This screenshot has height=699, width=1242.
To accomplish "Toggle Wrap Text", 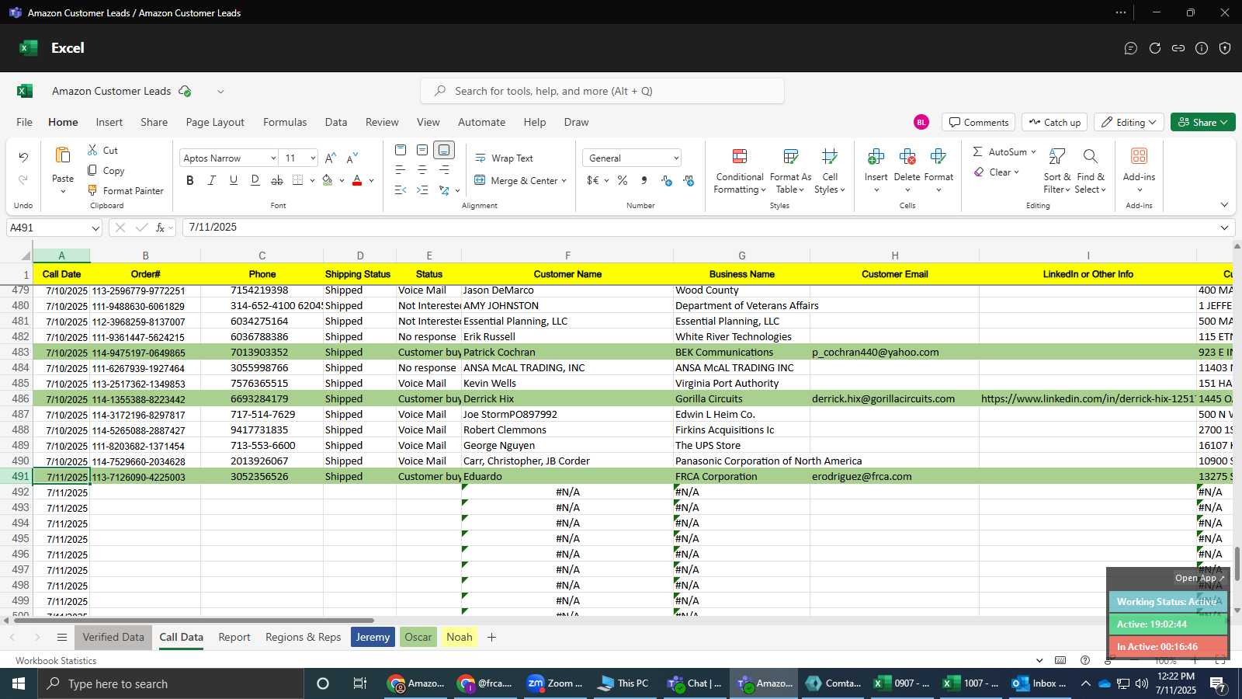I will tap(504, 158).
